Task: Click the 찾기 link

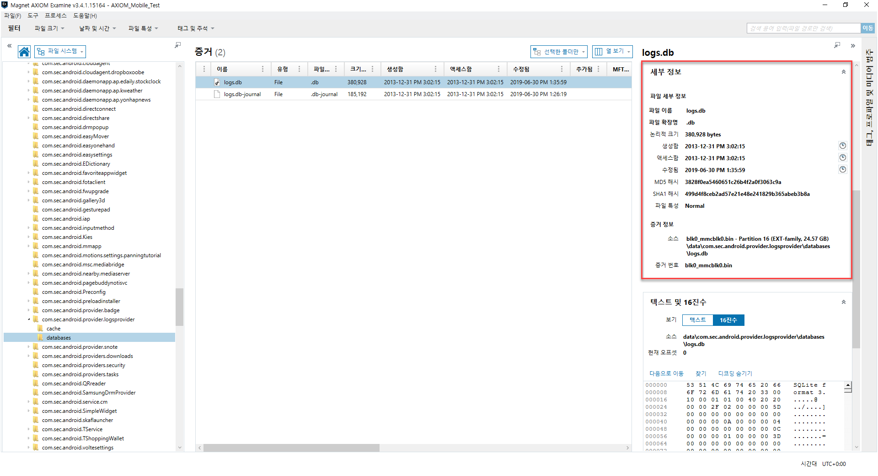Action: 701,373
